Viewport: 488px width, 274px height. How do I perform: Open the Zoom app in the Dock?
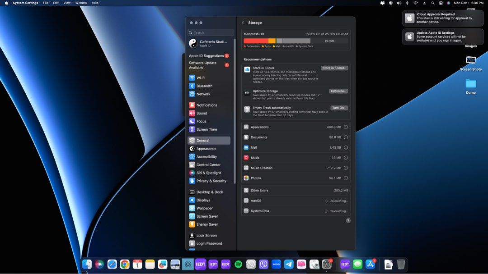coord(276,265)
